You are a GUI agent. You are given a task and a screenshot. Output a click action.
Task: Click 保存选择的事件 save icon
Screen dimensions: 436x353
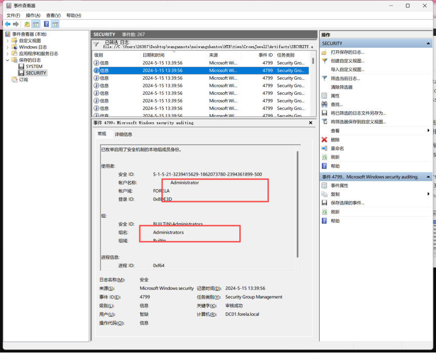(x=324, y=203)
